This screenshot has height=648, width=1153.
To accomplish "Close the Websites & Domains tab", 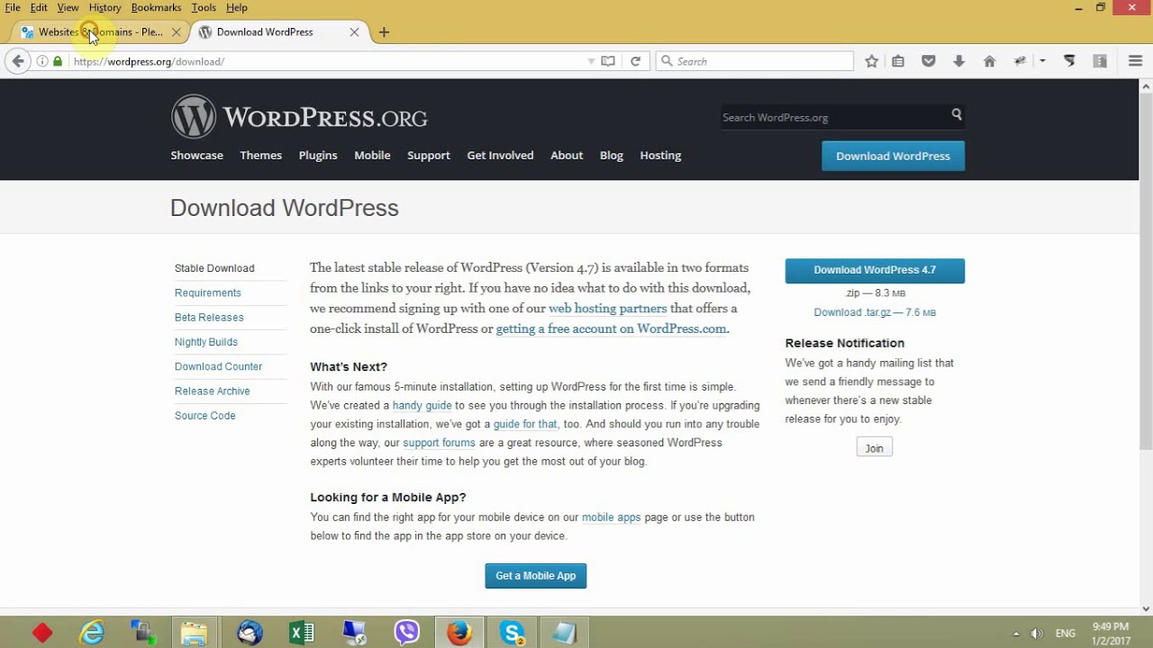I will click(x=176, y=31).
